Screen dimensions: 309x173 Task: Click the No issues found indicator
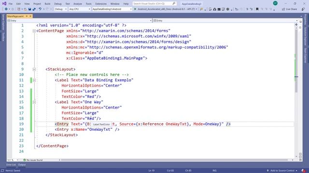point(33,160)
